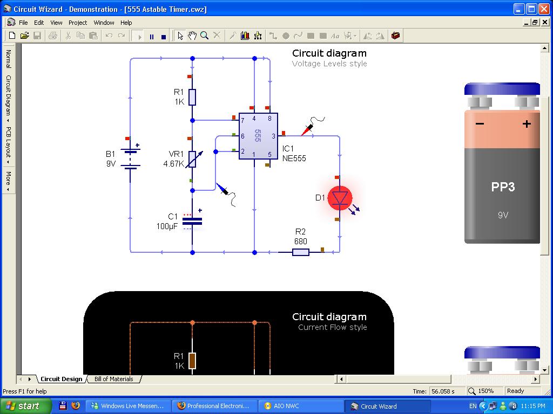The height and width of the screenshot is (414, 553).
Task: Click the NE555 timer chip
Action: [258, 136]
